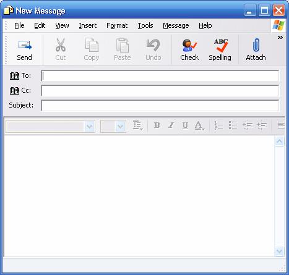
Task: Maximize the New Message window
Action: pyautogui.click(x=264, y=11)
